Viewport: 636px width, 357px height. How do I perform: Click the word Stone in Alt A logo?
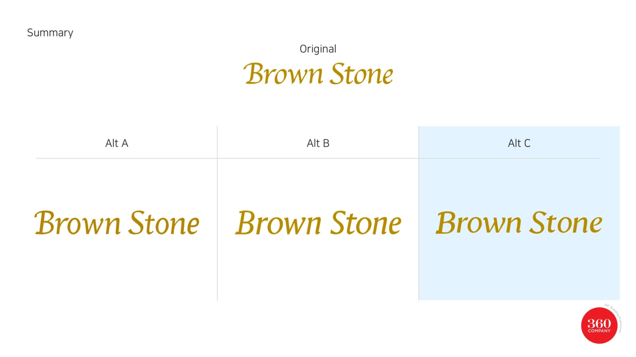(x=164, y=223)
